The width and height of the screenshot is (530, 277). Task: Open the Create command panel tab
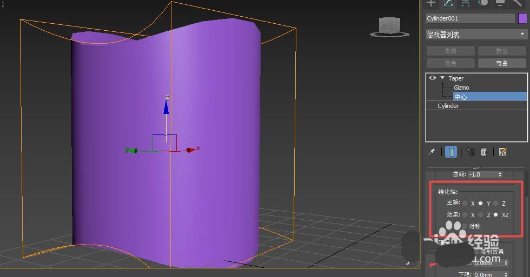click(431, 3)
